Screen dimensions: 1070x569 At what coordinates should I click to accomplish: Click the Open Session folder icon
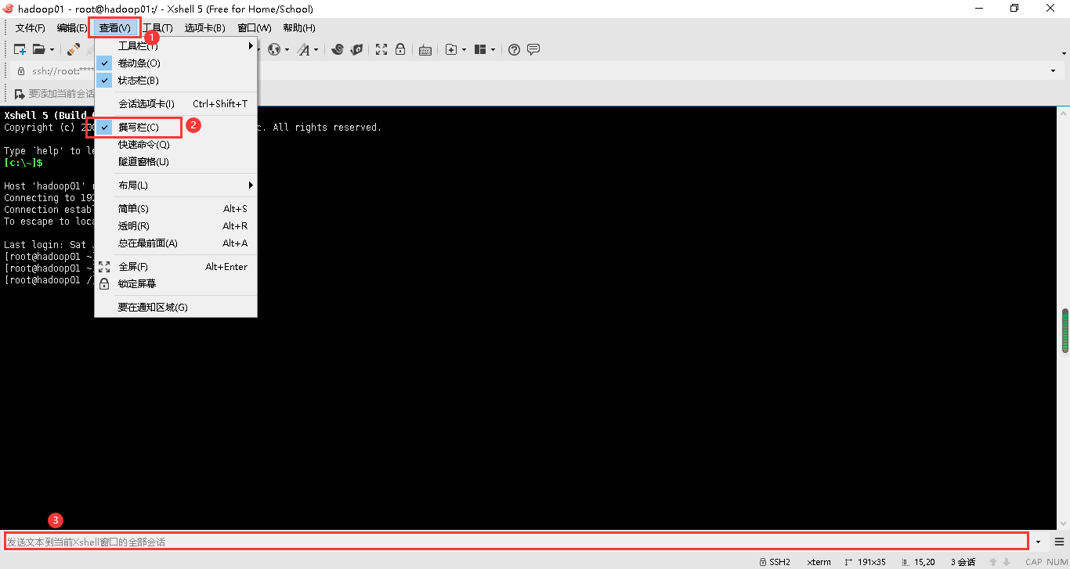[x=38, y=49]
